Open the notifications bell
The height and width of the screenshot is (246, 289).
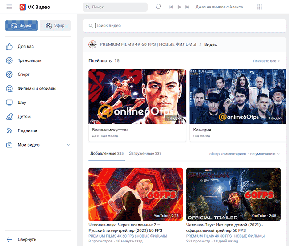[x=158, y=7]
